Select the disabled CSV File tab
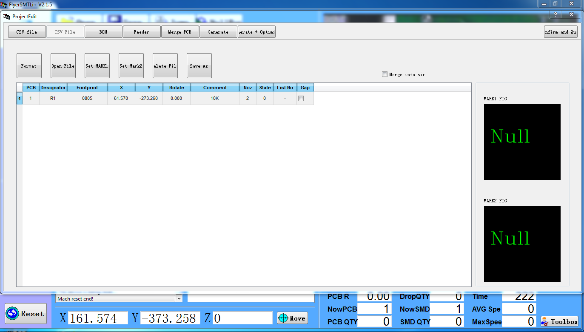The width and height of the screenshot is (584, 332). 65,32
